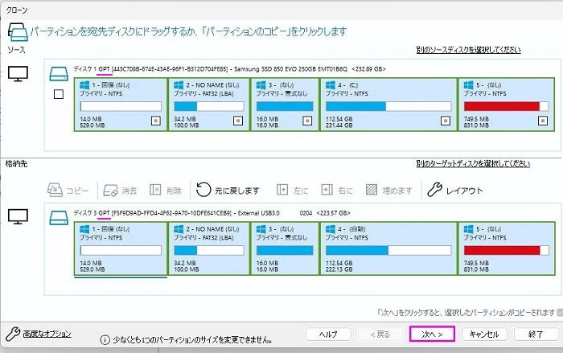Click 元に戻します (undo) icon

[204, 191]
